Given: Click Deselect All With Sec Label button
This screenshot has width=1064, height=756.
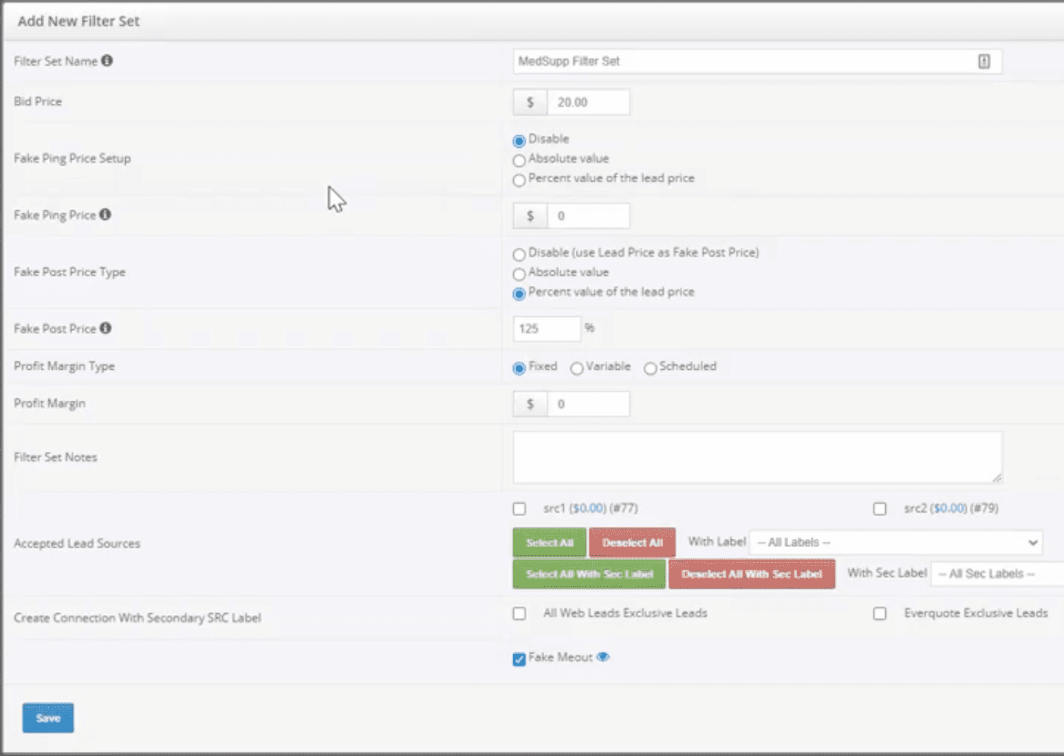Looking at the screenshot, I should pyautogui.click(x=752, y=574).
